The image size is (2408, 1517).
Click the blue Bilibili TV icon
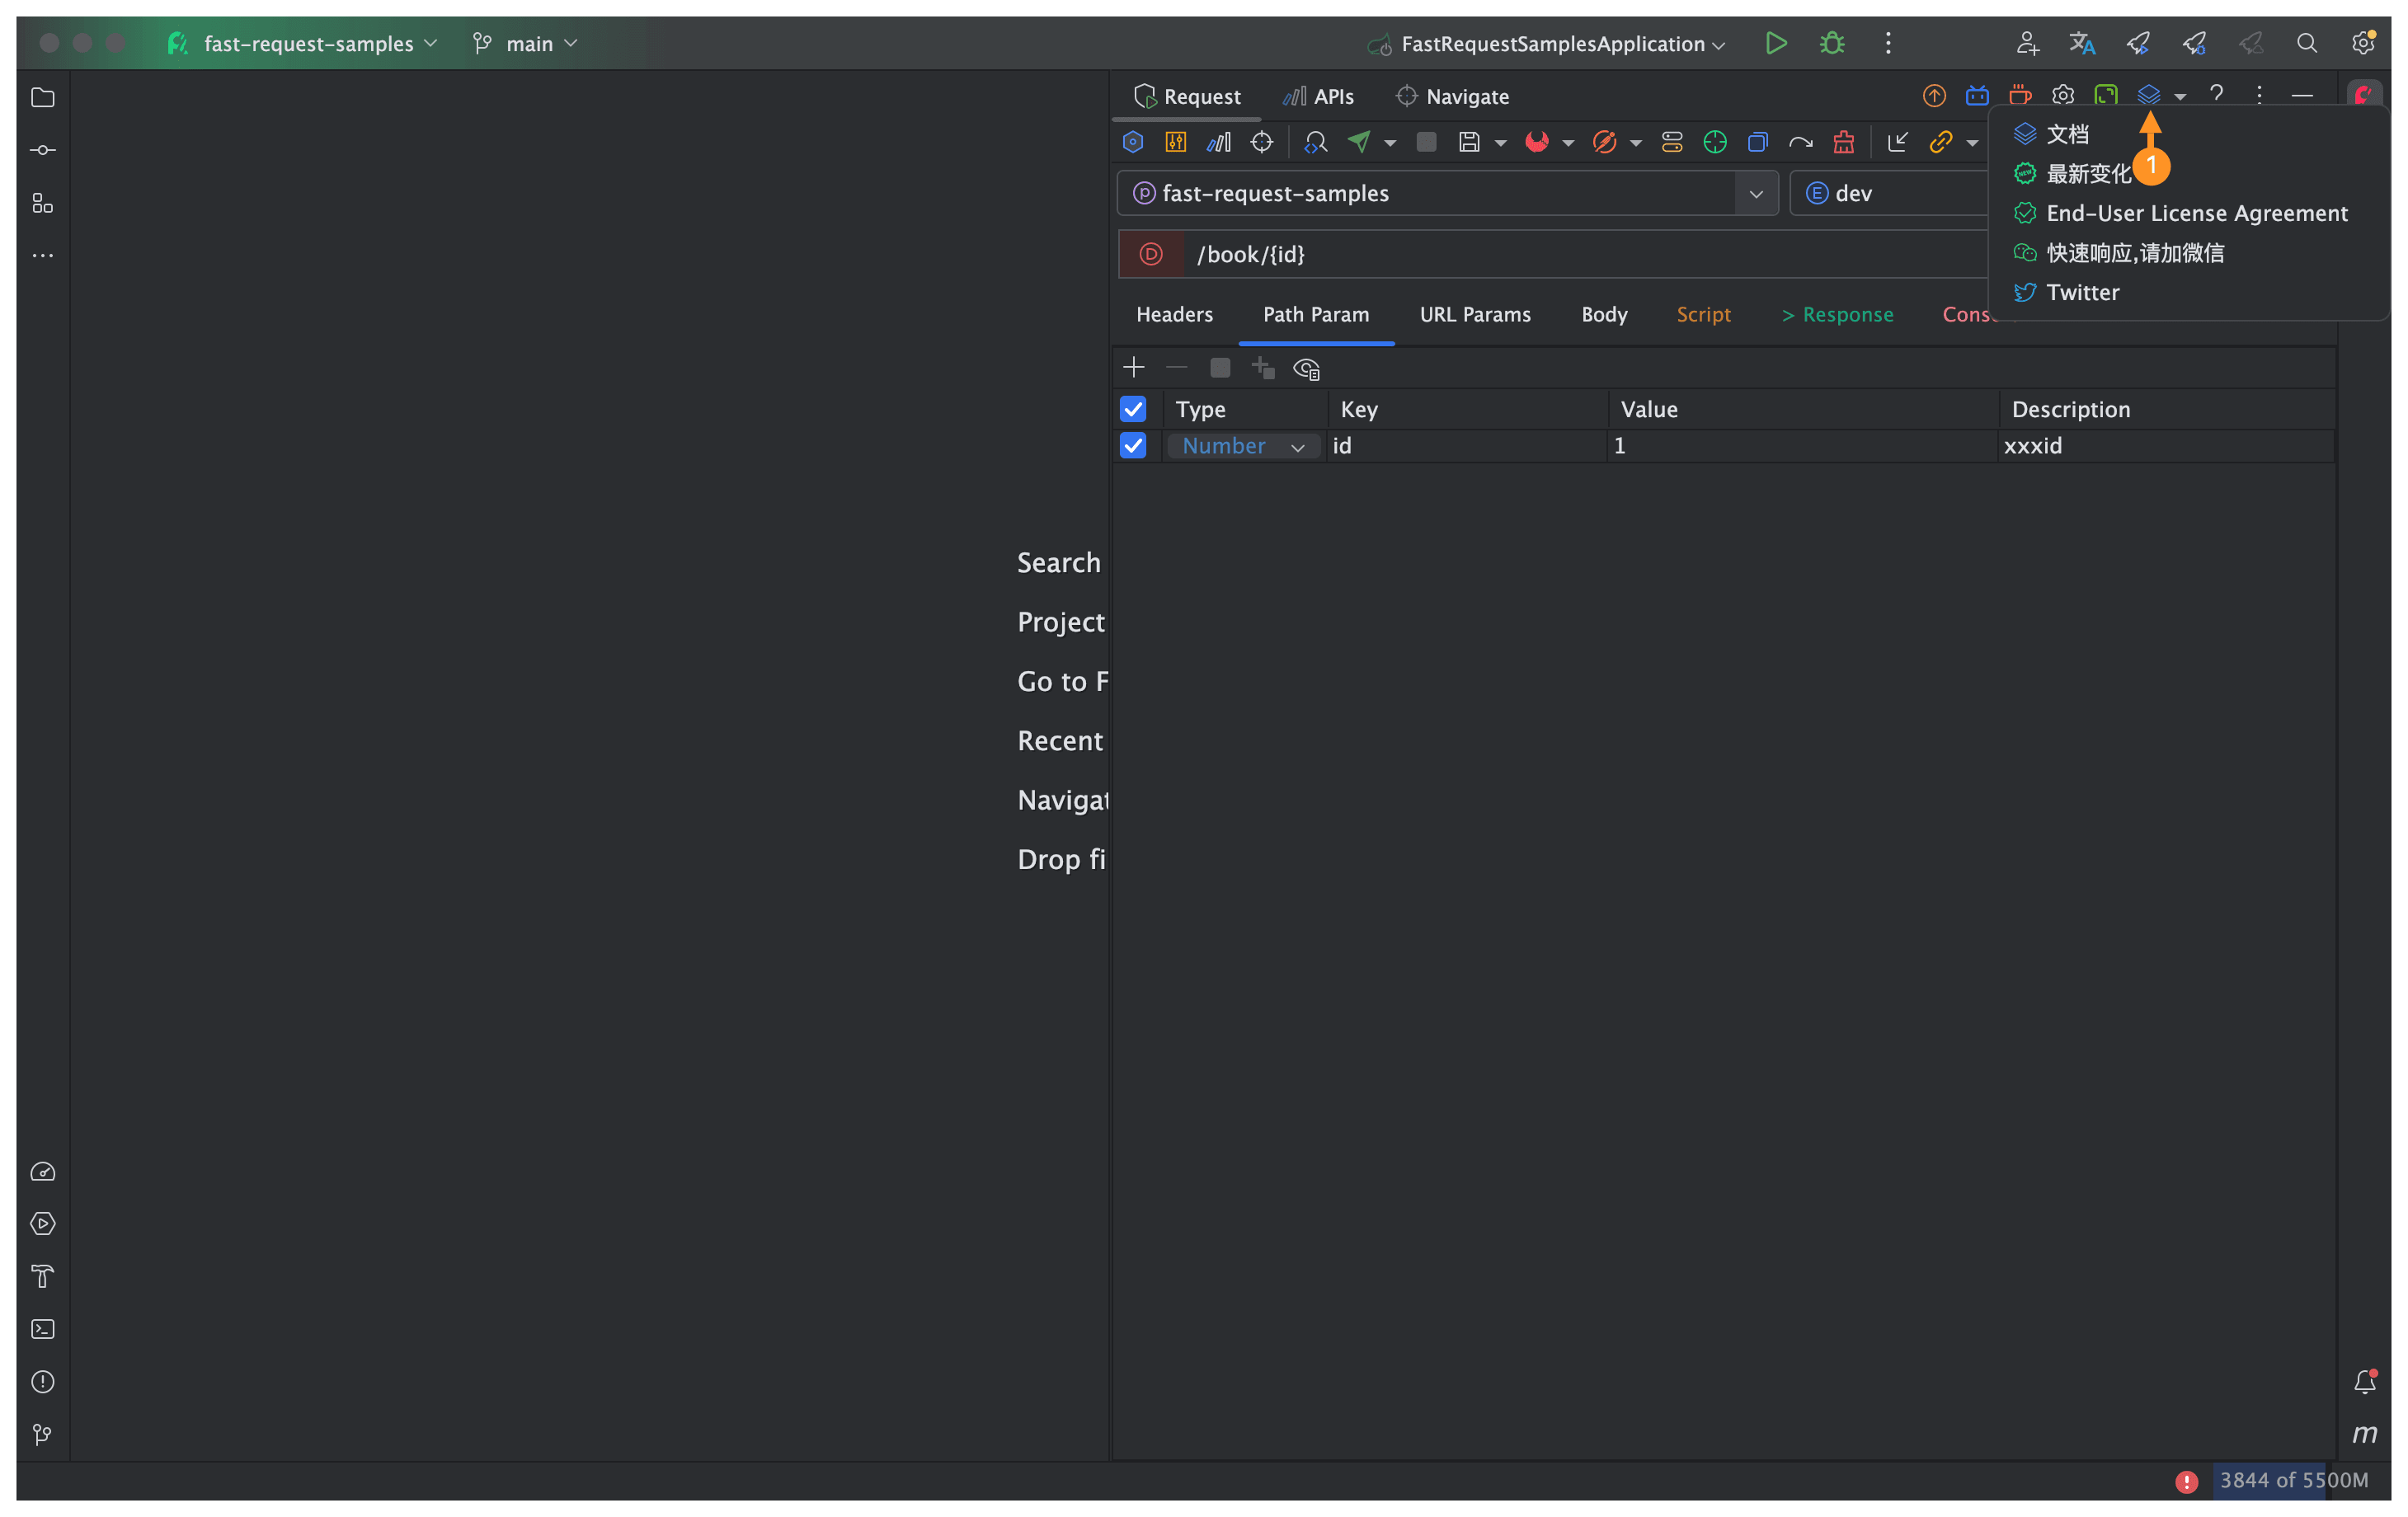tap(1976, 96)
